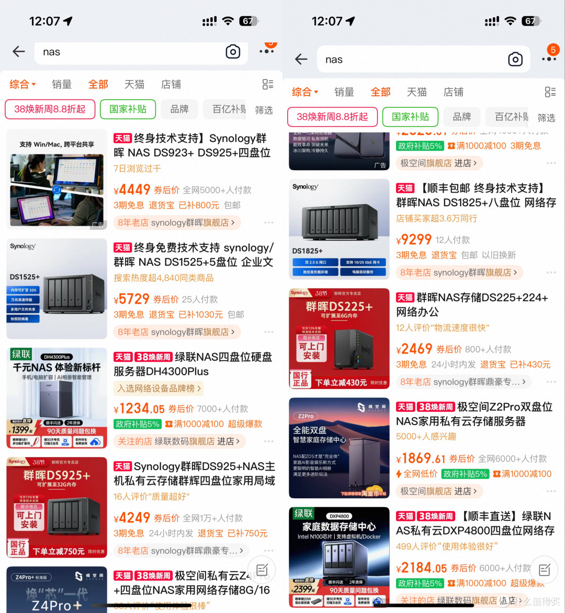The height and width of the screenshot is (613, 565).
Task: Tap price ¥9299 of DS1825+
Action: coord(414,239)
